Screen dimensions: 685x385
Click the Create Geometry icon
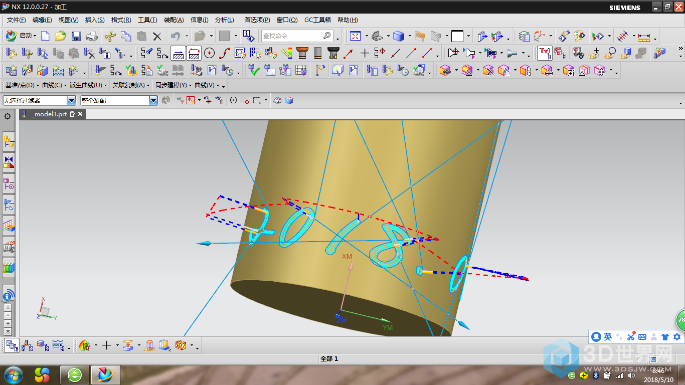43,70
